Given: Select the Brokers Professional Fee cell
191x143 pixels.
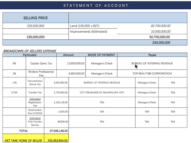Looking at the screenshot, I should (x=41, y=74).
